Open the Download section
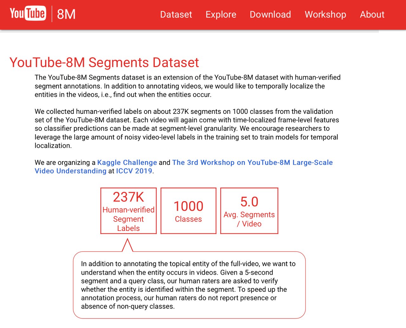This screenshot has width=406, height=328. pos(270,14)
